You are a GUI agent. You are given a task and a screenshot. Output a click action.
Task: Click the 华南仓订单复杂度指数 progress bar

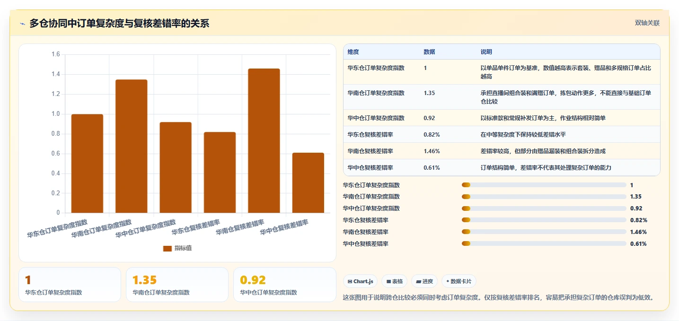point(544,197)
